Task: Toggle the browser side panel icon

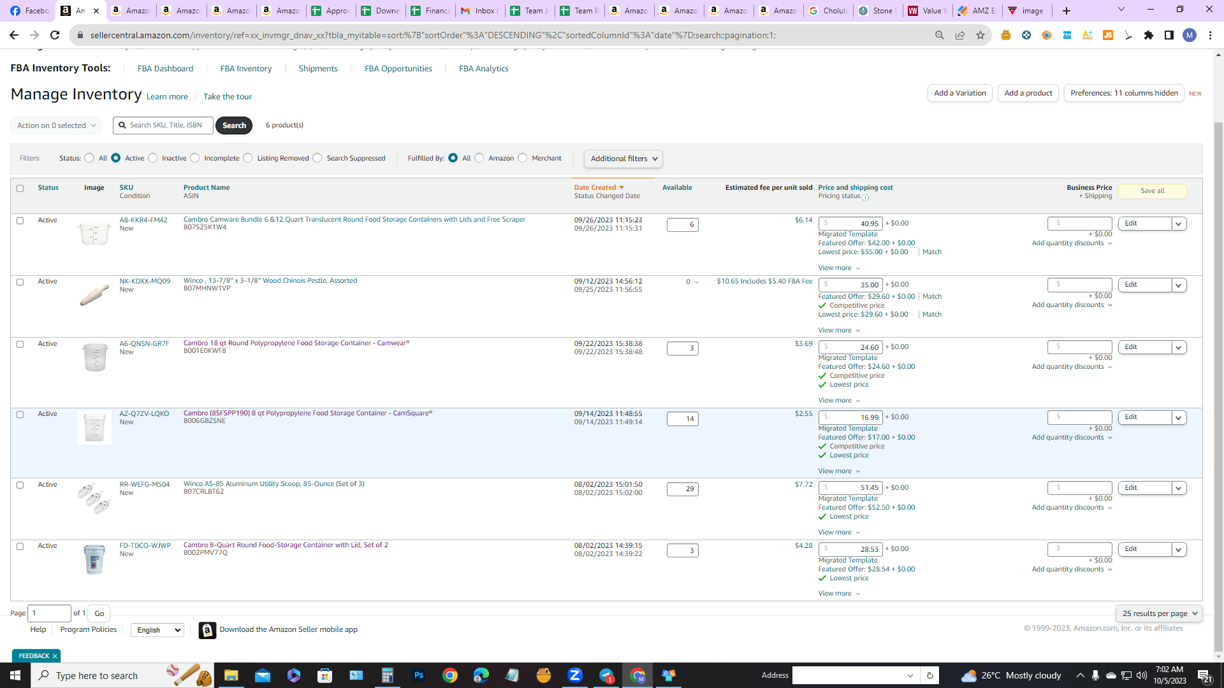Action: pyautogui.click(x=1169, y=35)
